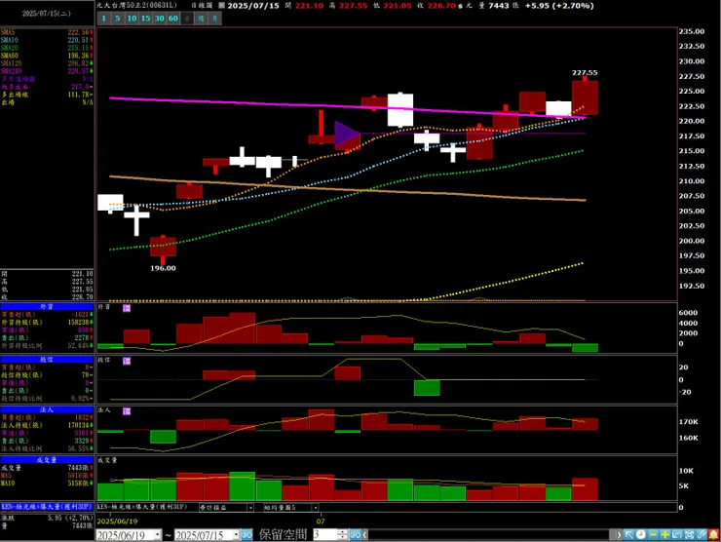Click the latest red candlestick at 227.55
The width and height of the screenshot is (721, 542).
585,97
